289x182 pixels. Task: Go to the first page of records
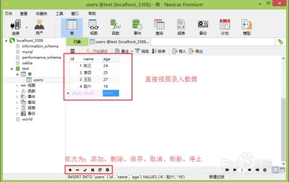(x=227, y=170)
